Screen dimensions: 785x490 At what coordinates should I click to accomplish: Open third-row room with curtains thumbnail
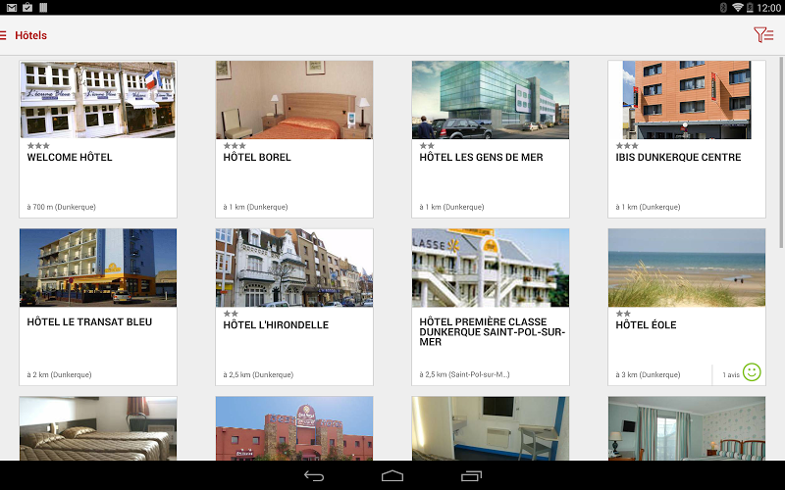pos(687,428)
